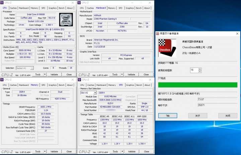Open About tab in Memory window
The height and width of the screenshot is (155, 241).
[70, 85]
